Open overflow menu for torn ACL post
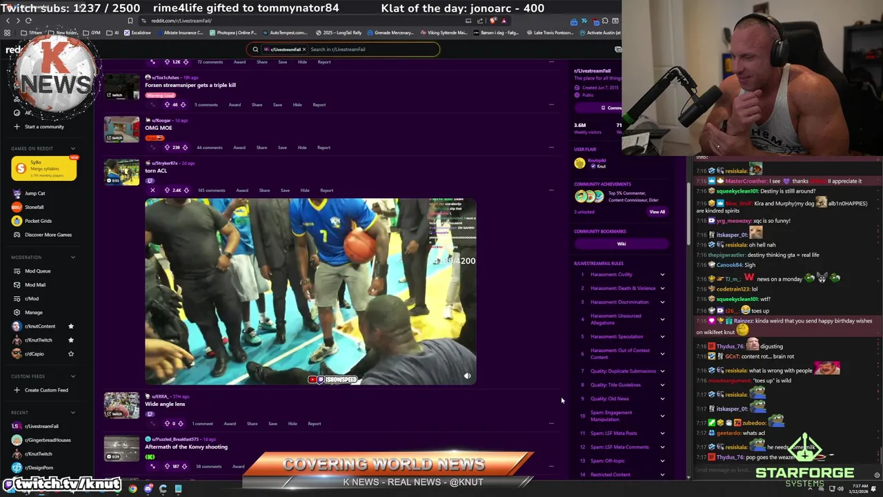The width and height of the screenshot is (883, 497). (x=551, y=190)
